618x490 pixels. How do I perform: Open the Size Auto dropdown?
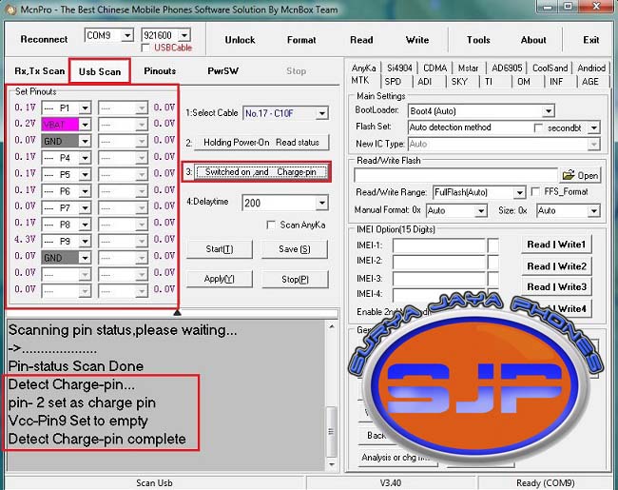[x=593, y=211]
